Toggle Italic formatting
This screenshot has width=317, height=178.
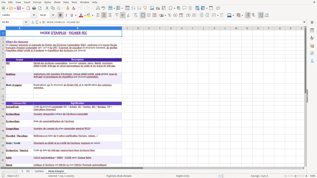[66, 15]
